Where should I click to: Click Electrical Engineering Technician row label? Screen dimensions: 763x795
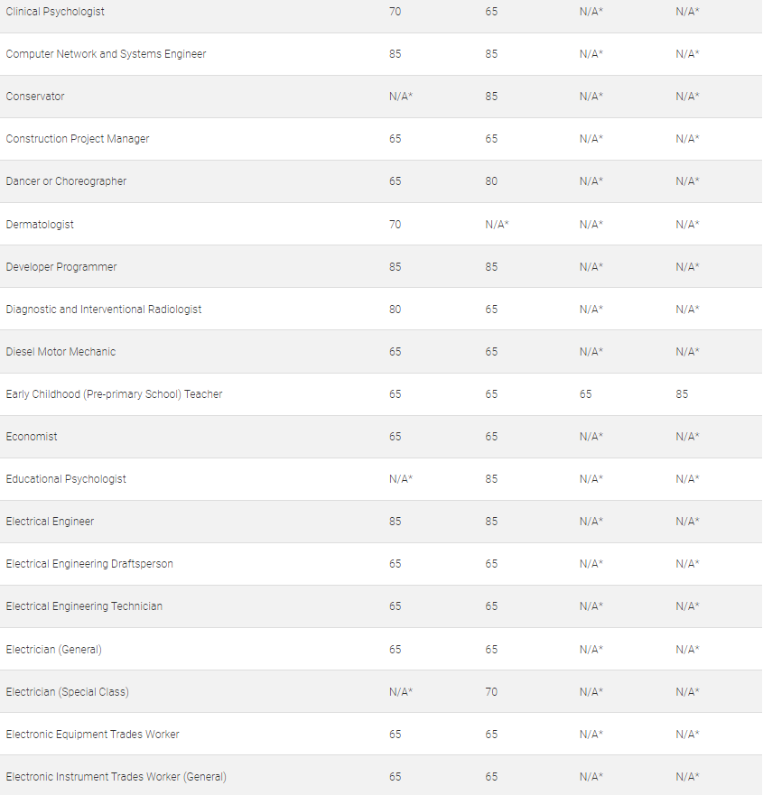pos(84,606)
